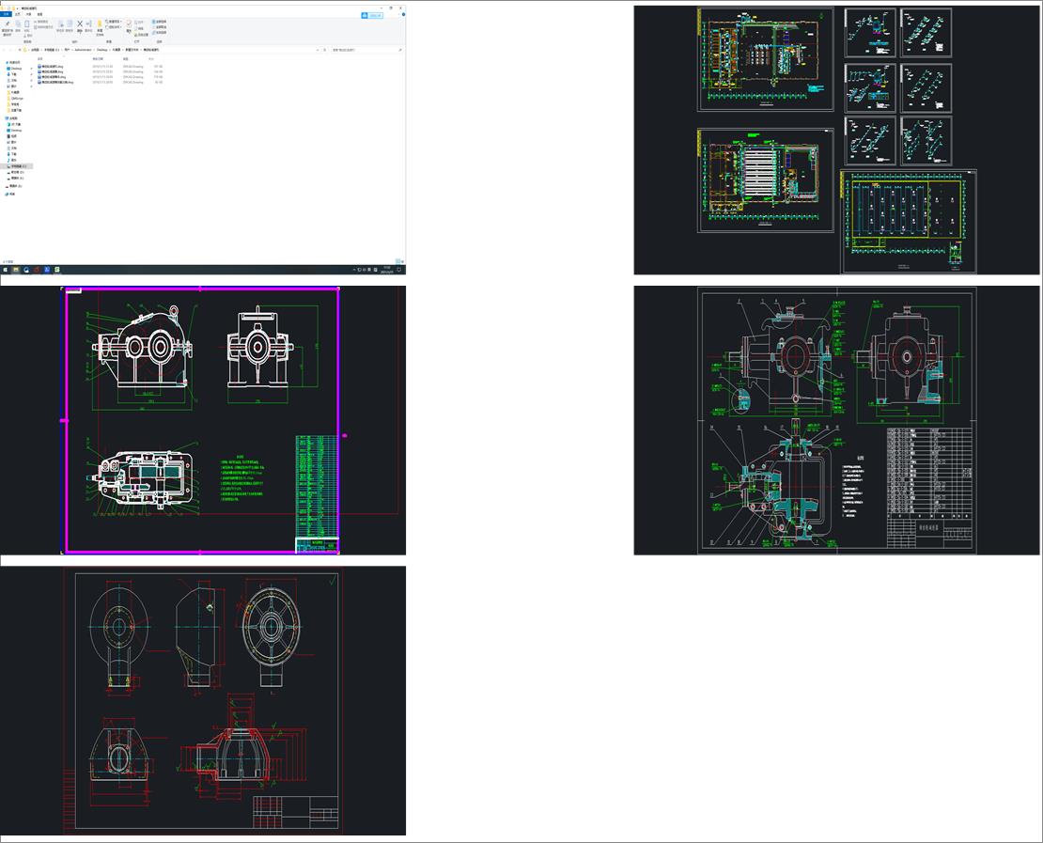
Task: Open the address bar history dropdown arrow
Action: [318, 49]
